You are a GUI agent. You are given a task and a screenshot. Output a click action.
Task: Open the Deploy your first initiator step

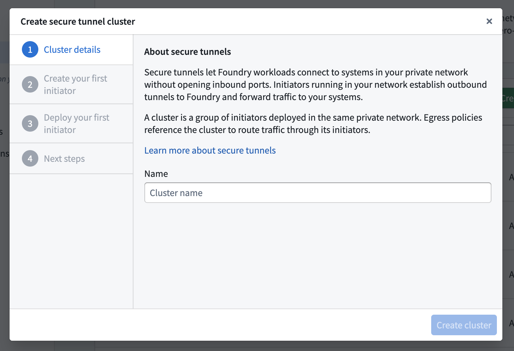click(x=71, y=124)
